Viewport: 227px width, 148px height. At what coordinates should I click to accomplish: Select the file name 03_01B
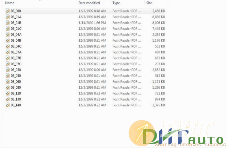tap(16, 23)
